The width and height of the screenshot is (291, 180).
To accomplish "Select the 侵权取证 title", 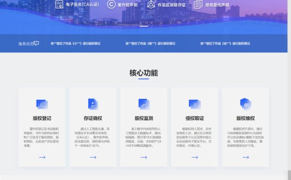I will tap(195, 118).
